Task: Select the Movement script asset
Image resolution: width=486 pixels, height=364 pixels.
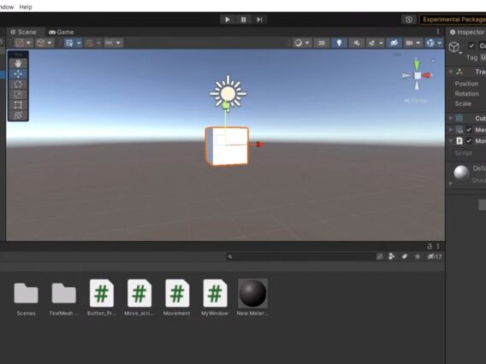Action: pos(176,298)
